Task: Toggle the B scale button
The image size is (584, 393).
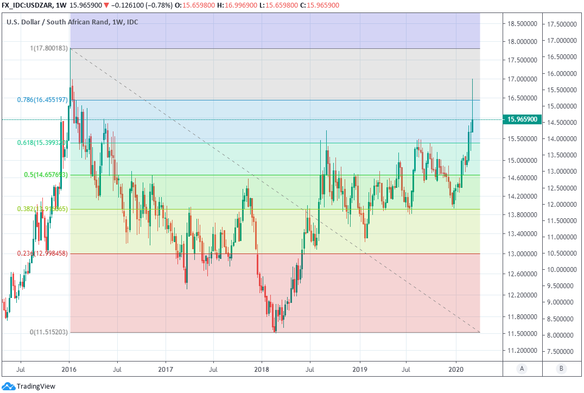Action: click(x=561, y=369)
